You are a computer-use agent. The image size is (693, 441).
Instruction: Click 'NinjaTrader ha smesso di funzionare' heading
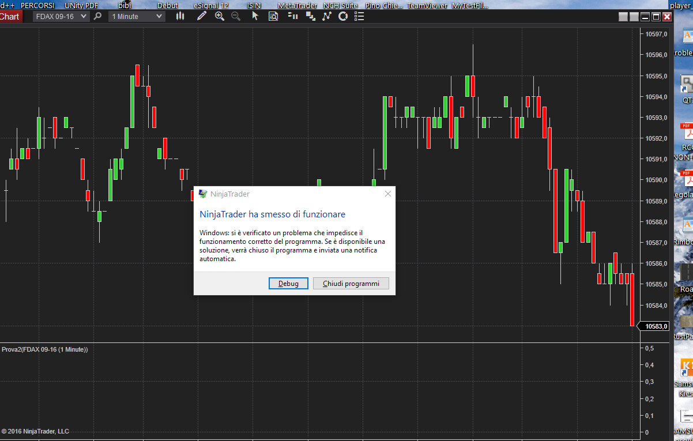273,214
